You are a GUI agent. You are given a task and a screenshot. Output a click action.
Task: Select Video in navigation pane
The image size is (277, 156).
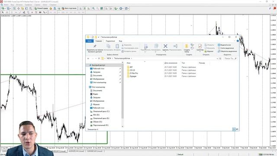coord(95,94)
